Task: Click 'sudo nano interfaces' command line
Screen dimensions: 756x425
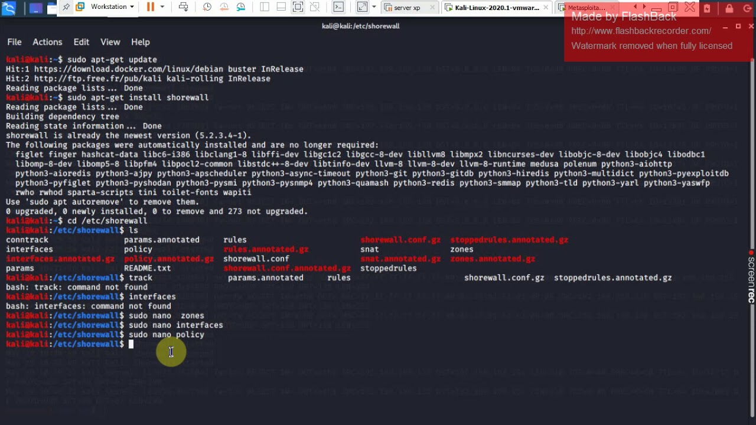Action: (x=176, y=325)
